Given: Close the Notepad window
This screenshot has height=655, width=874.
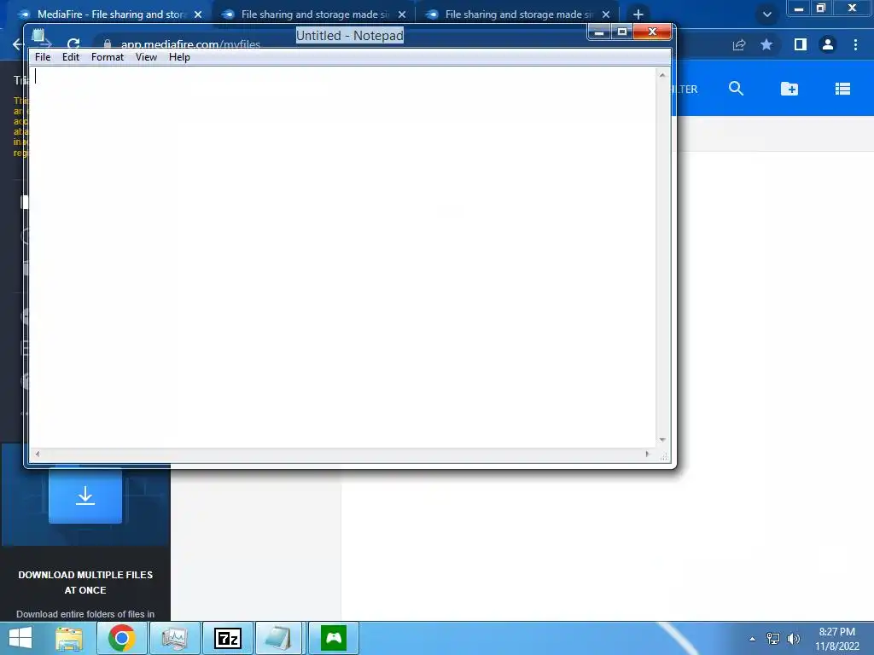Looking at the screenshot, I should (652, 32).
